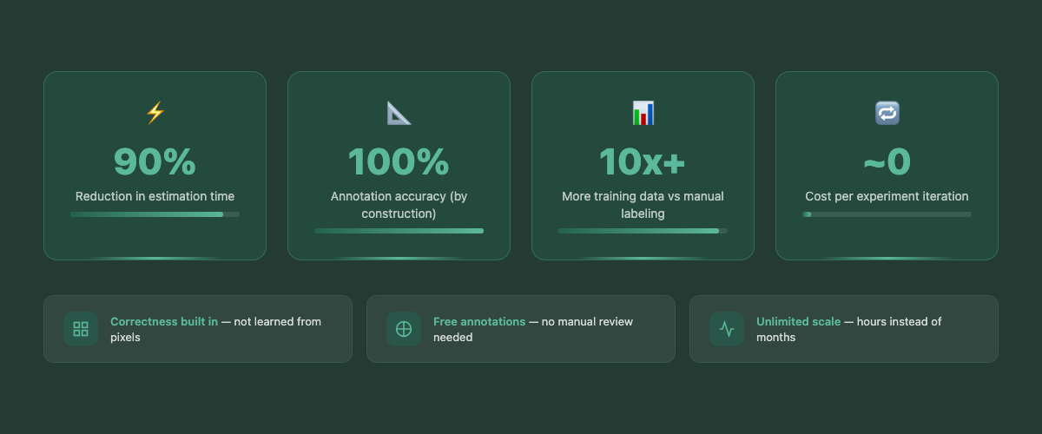Viewport: 1042px width, 434px height.
Task: Click 'More training data vs manual labeling' text
Action: (643, 205)
